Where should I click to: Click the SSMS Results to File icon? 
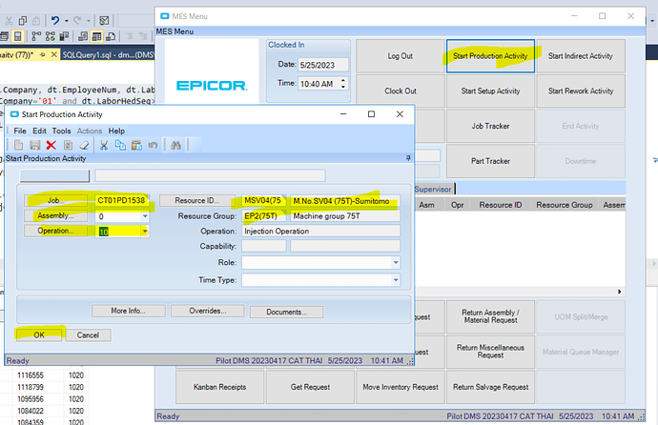coord(111,36)
